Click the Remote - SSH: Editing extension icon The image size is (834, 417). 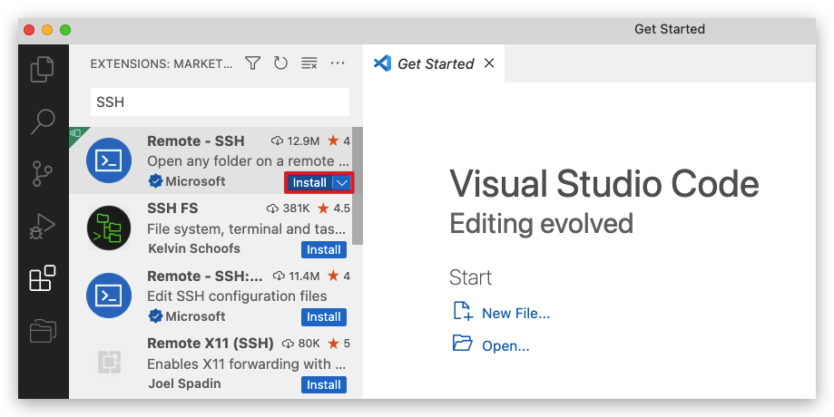click(x=109, y=296)
